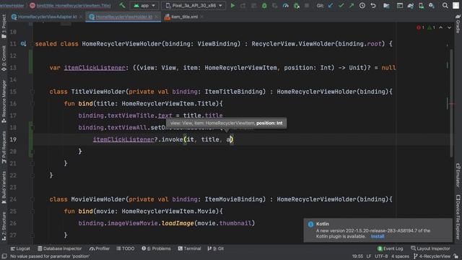Open the Problems tool window
Screen dimensions: 462x260
coord(156,248)
